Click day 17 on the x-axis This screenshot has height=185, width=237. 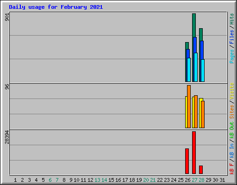pos(125,180)
